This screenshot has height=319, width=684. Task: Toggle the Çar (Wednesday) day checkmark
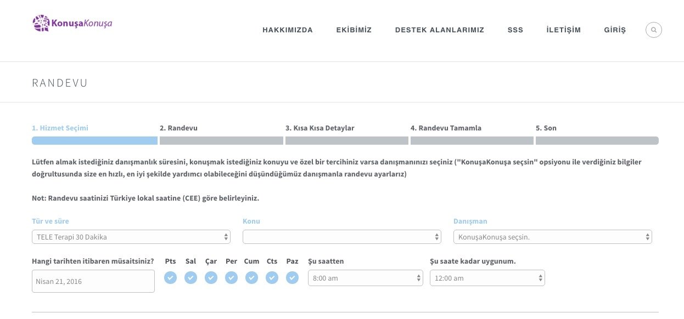211,278
